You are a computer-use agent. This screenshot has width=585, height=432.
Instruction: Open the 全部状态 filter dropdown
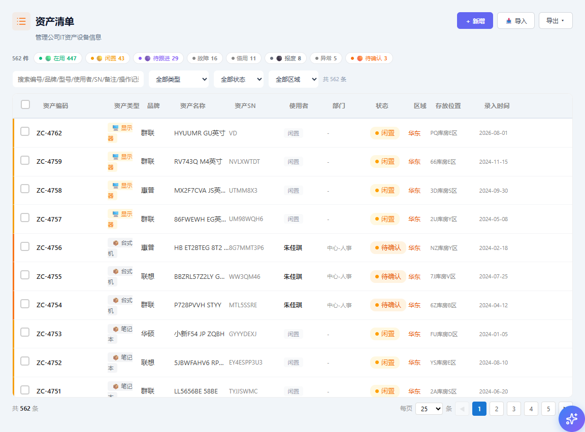(239, 79)
